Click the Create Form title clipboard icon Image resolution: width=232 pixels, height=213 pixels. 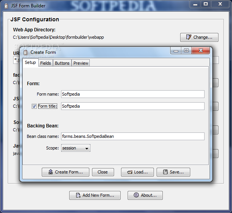[26, 52]
